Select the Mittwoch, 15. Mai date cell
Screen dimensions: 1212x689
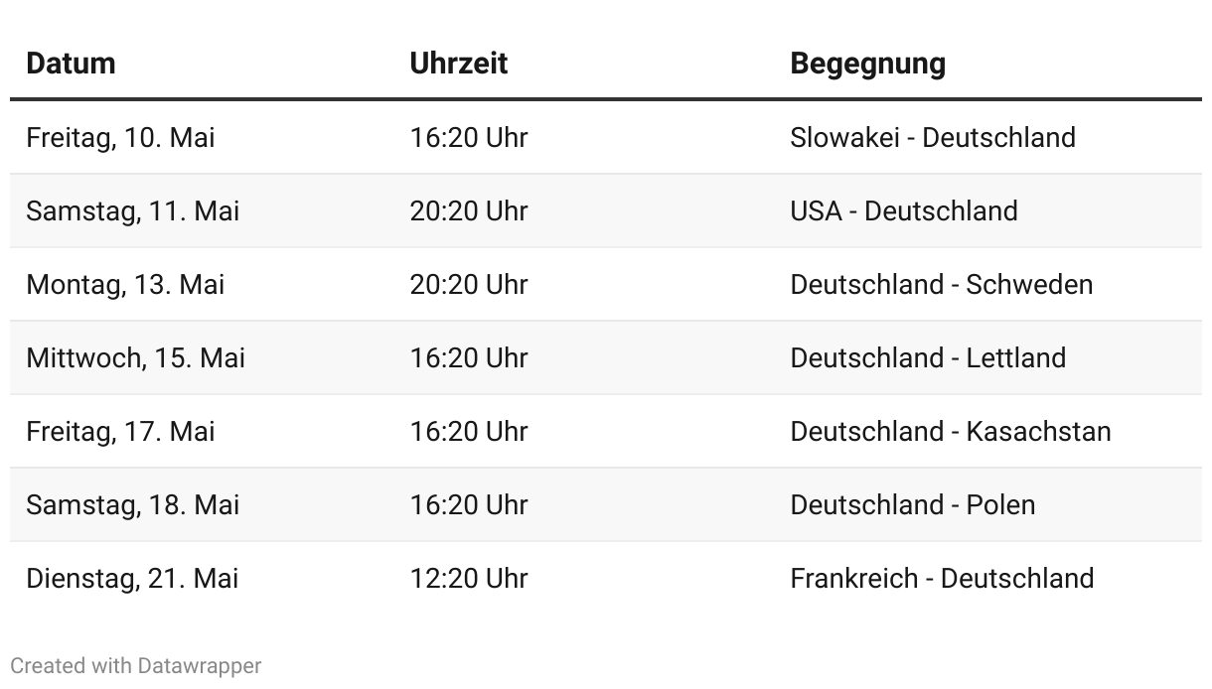pos(135,357)
